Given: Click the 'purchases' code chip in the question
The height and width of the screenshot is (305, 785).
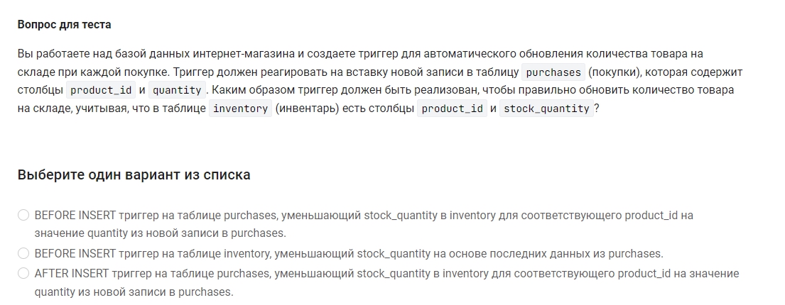Looking at the screenshot, I should pyautogui.click(x=553, y=72).
